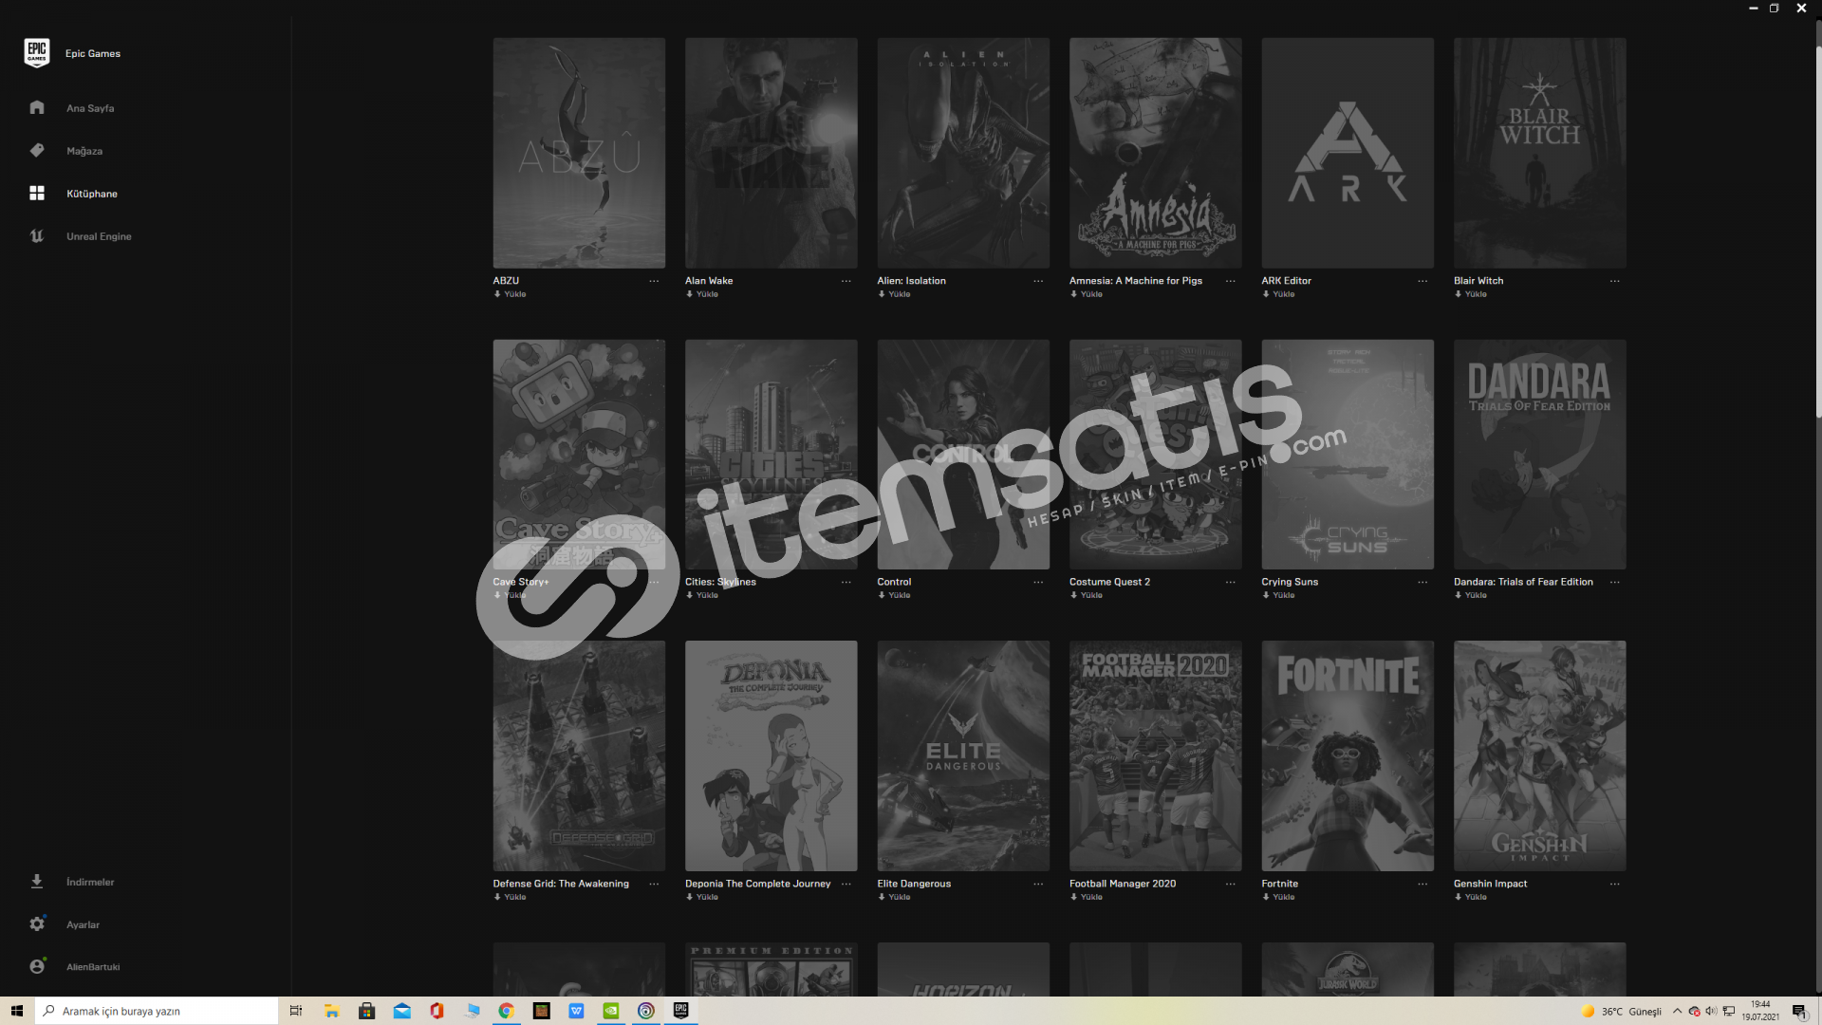This screenshot has width=1822, height=1025.
Task: Open options menu for Control
Action: coord(1038,582)
